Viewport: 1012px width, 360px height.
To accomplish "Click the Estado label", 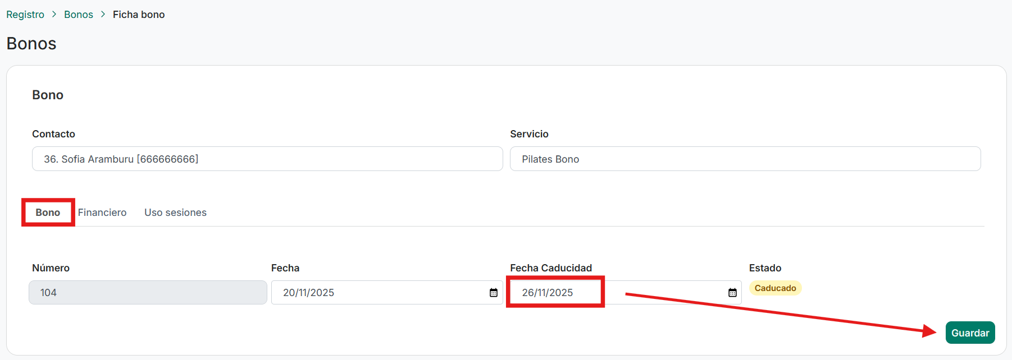I will point(765,268).
